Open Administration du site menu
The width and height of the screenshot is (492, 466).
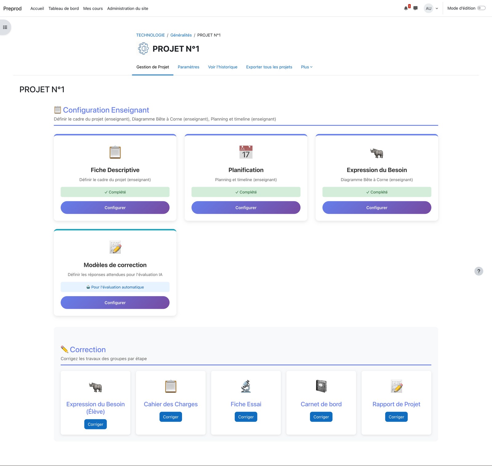(128, 8)
